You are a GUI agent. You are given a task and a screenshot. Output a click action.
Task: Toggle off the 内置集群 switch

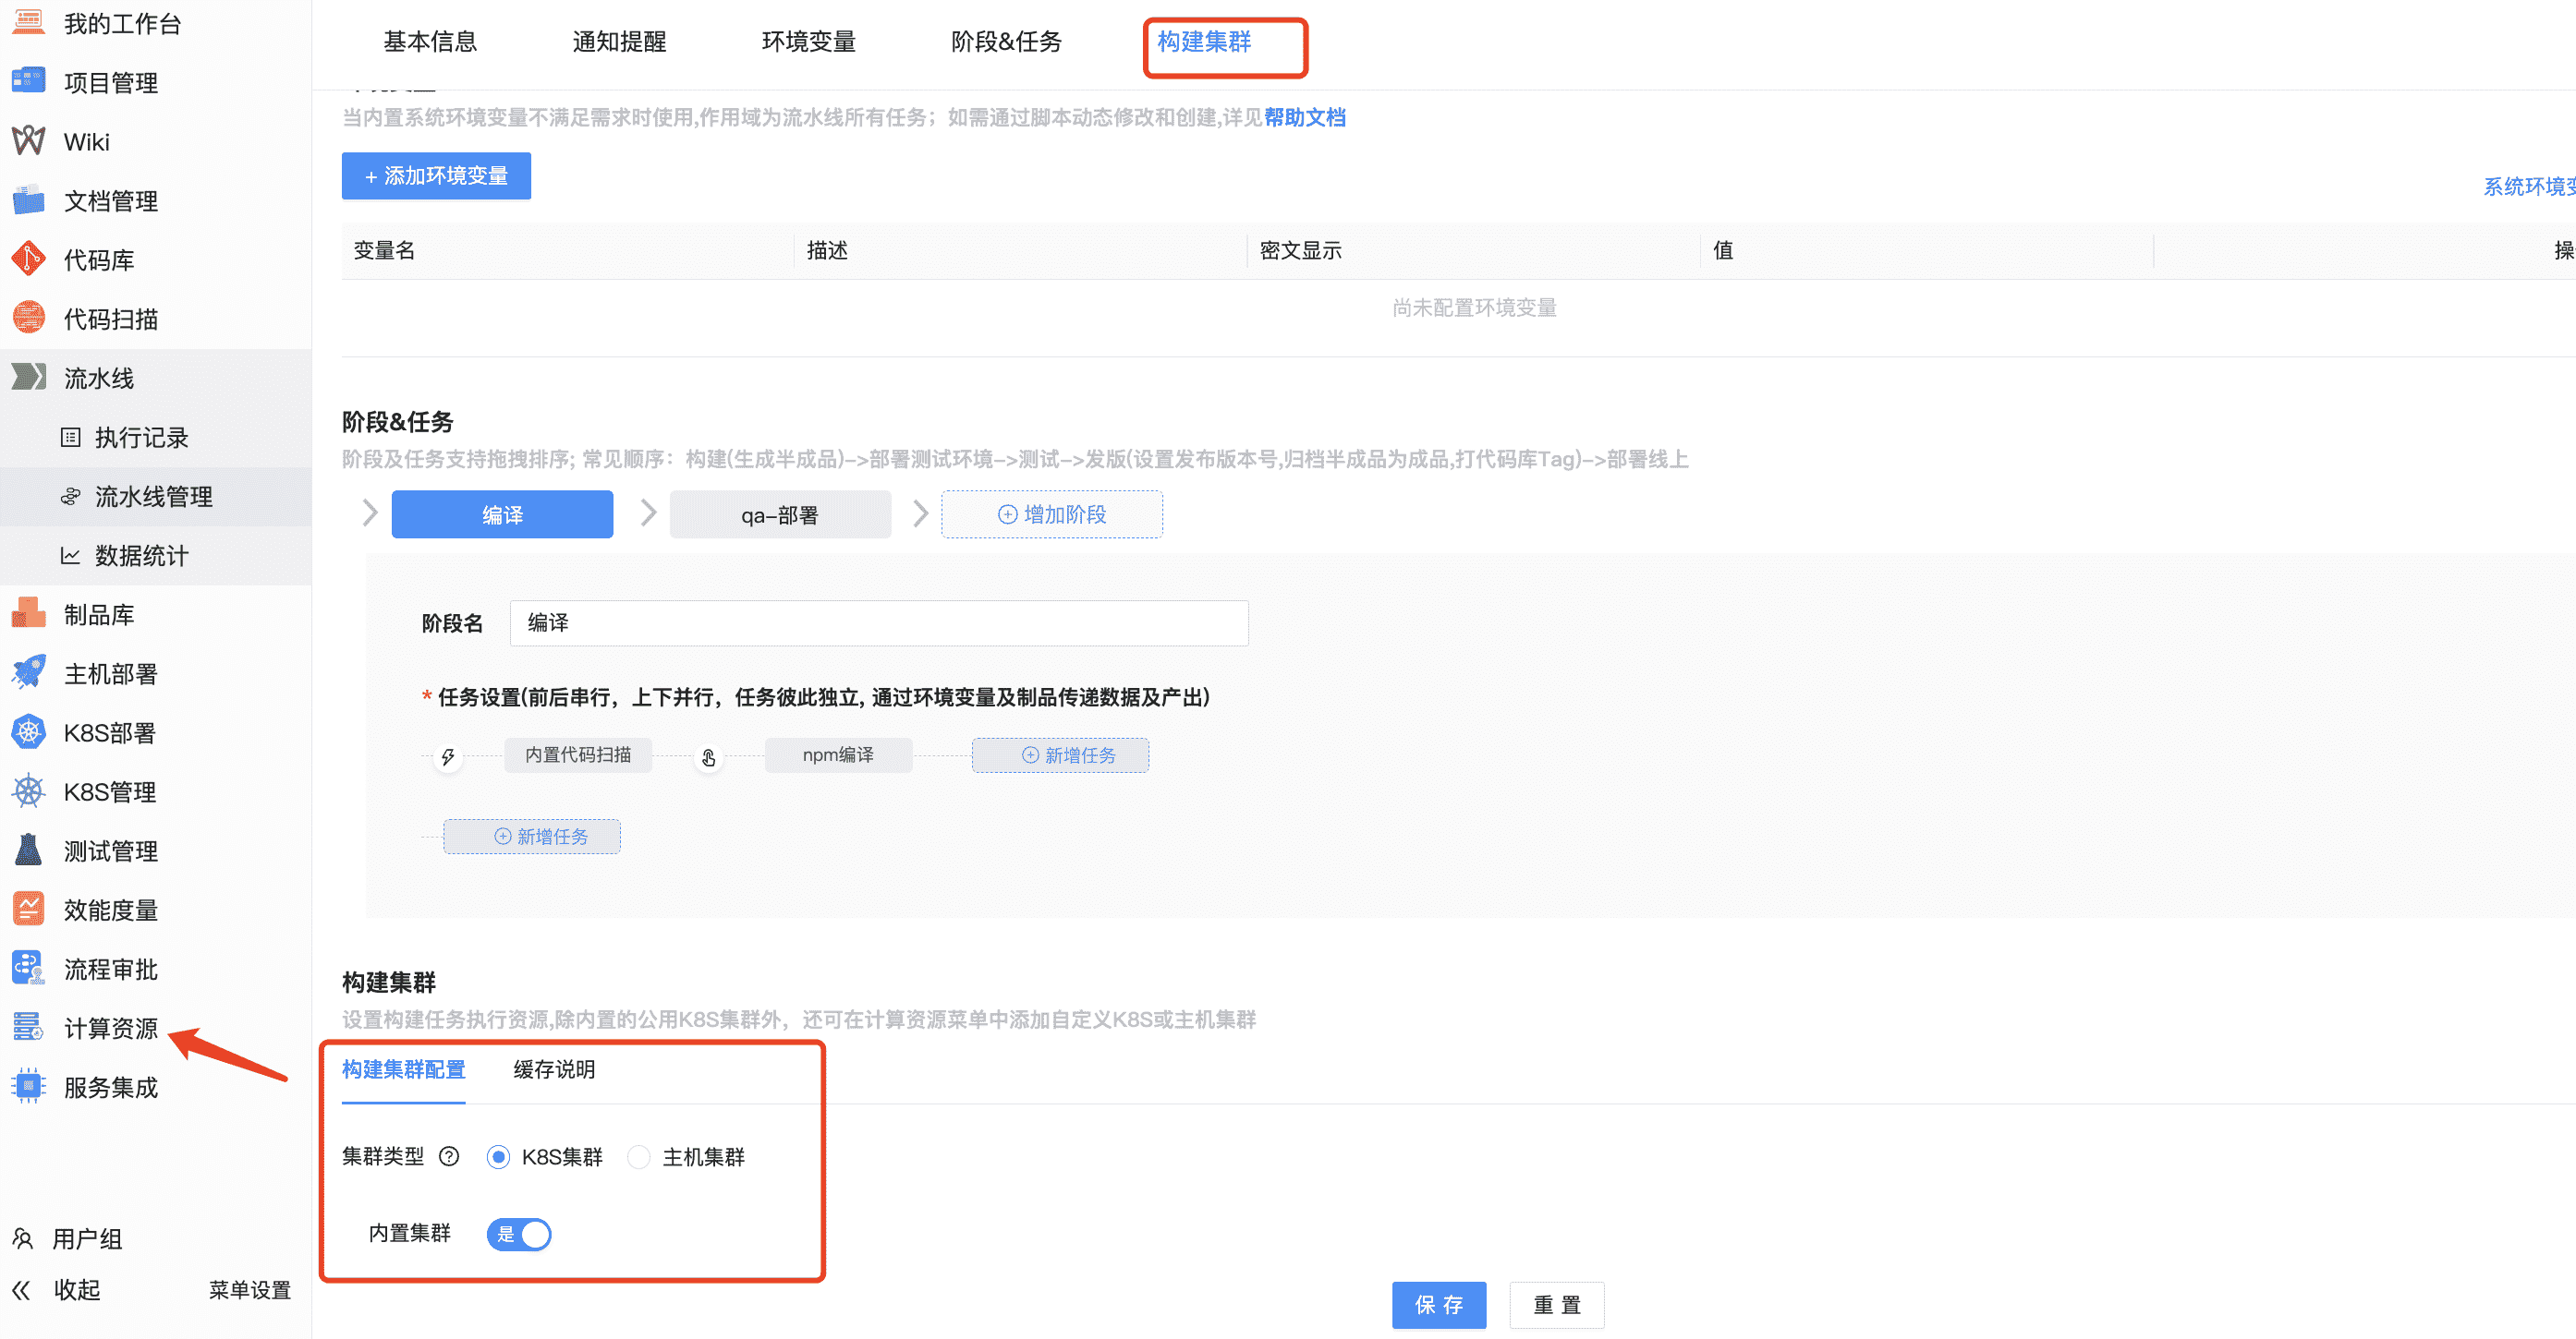(x=519, y=1234)
